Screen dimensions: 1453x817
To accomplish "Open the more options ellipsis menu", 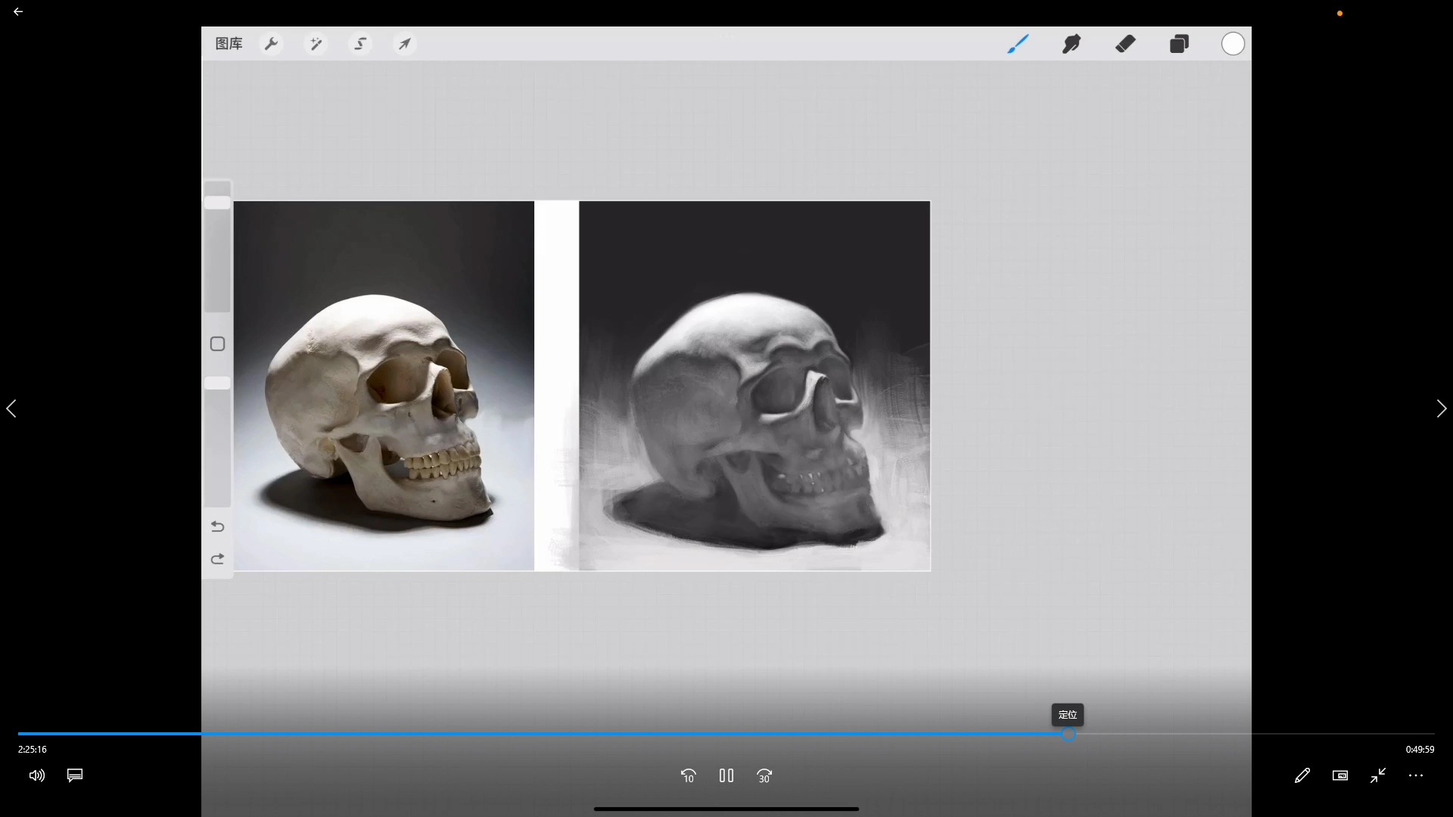I will tap(1416, 775).
